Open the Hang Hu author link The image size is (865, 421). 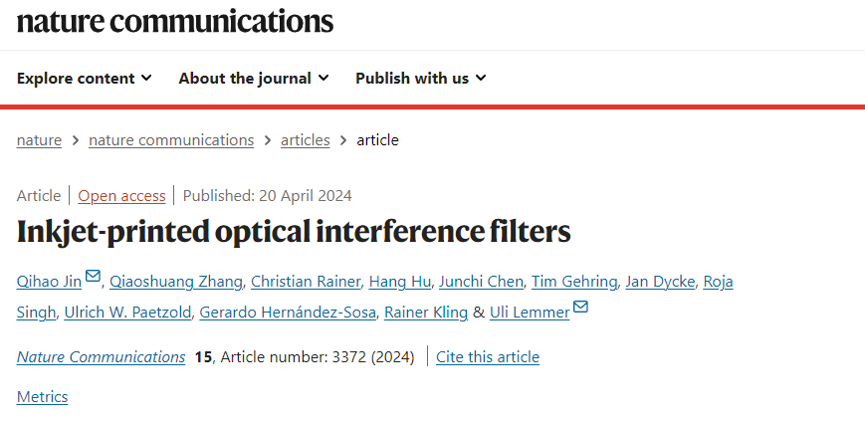click(400, 282)
